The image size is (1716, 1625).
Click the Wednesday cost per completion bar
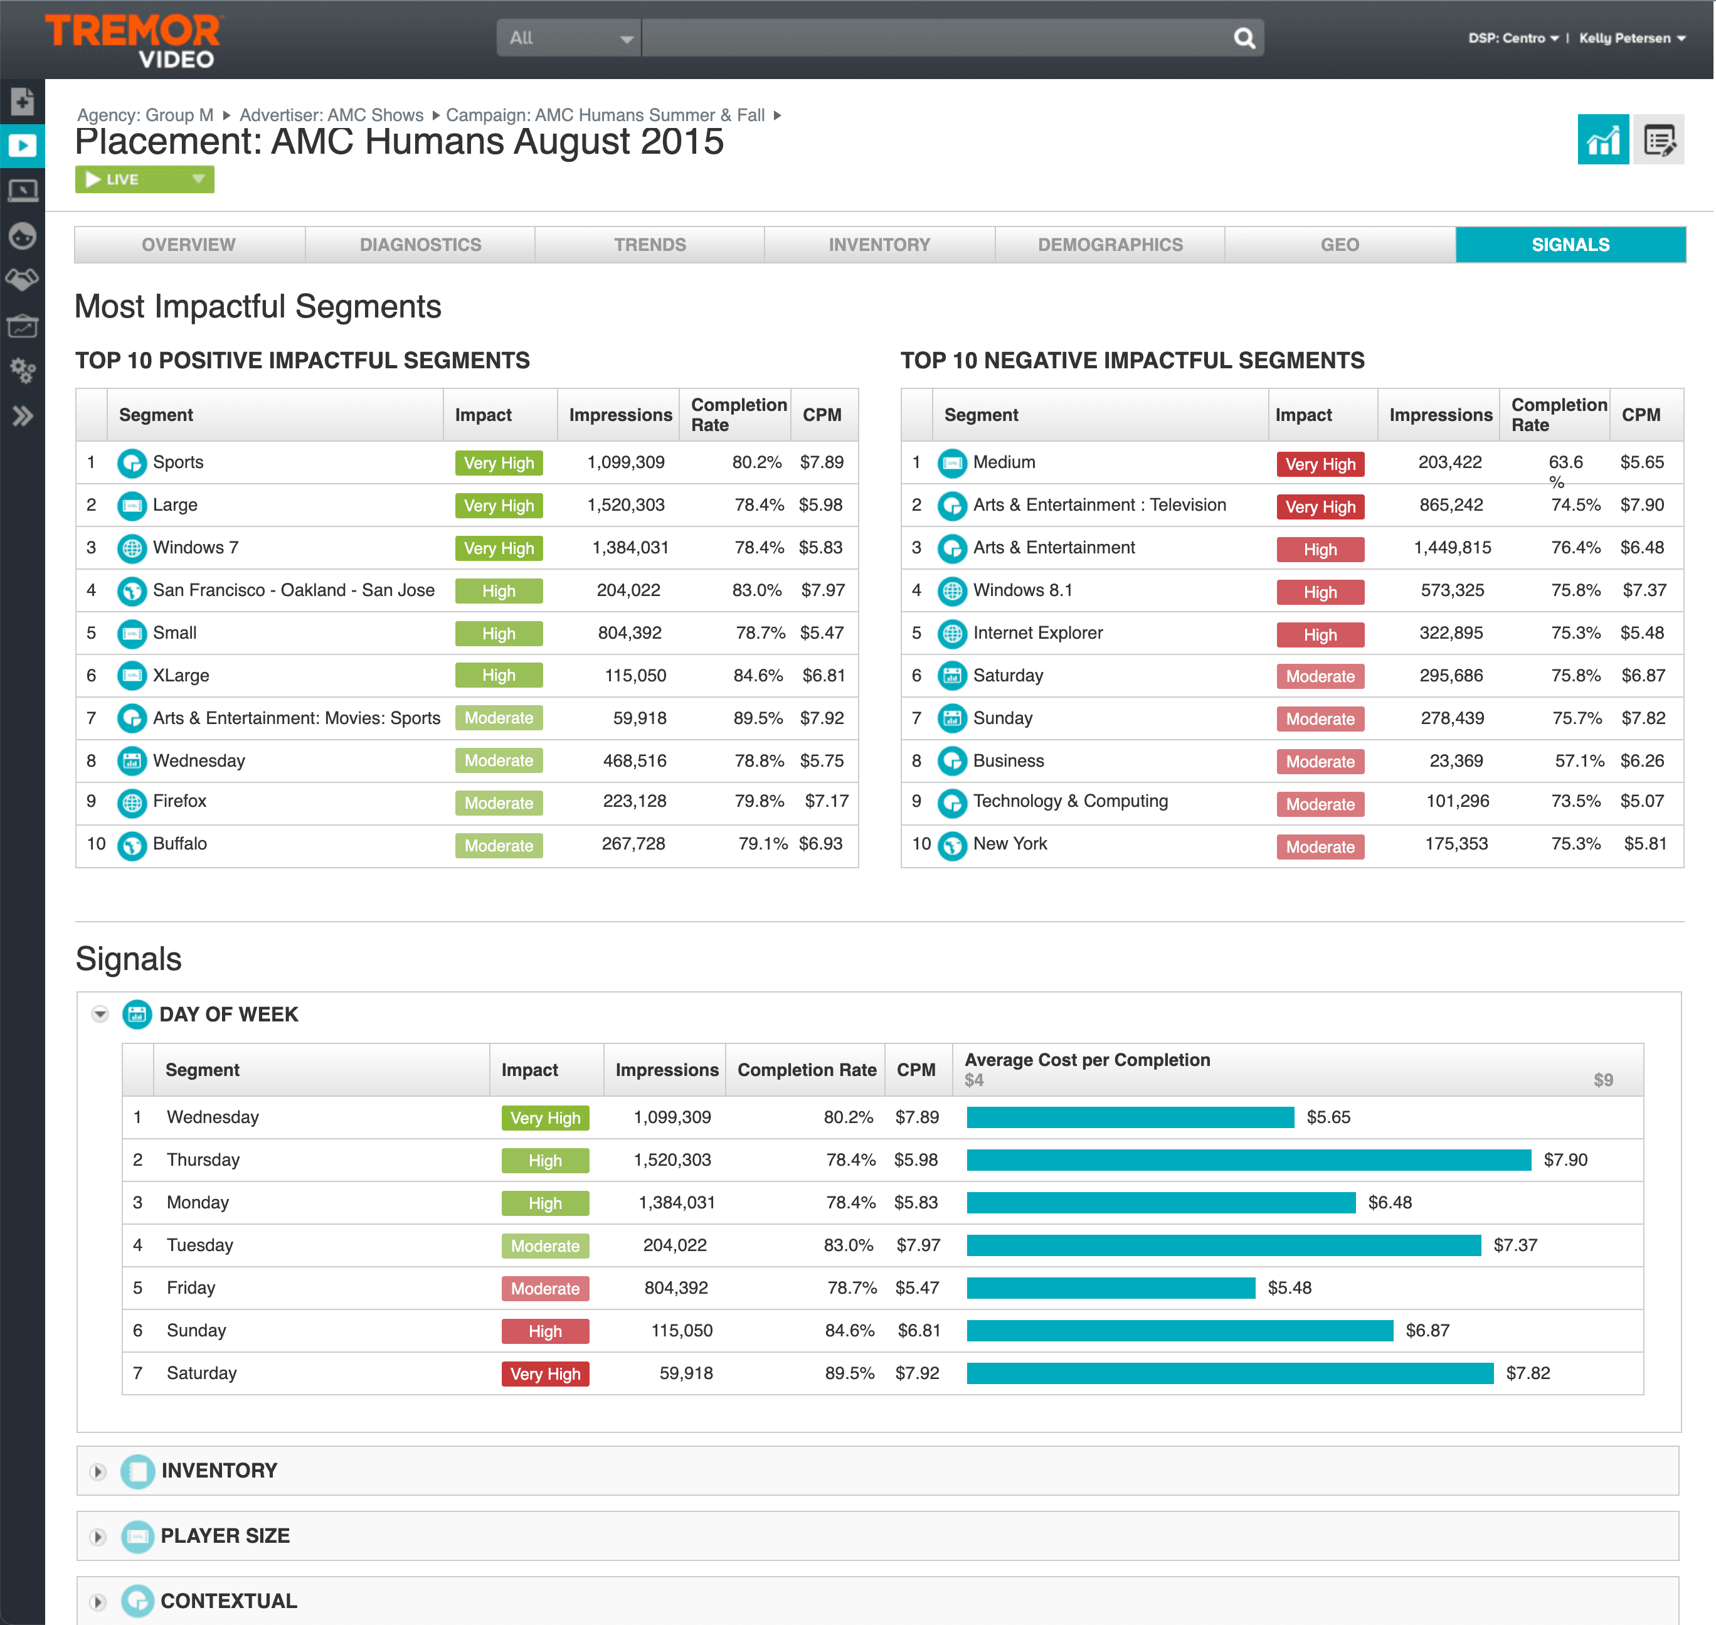(x=1130, y=1117)
